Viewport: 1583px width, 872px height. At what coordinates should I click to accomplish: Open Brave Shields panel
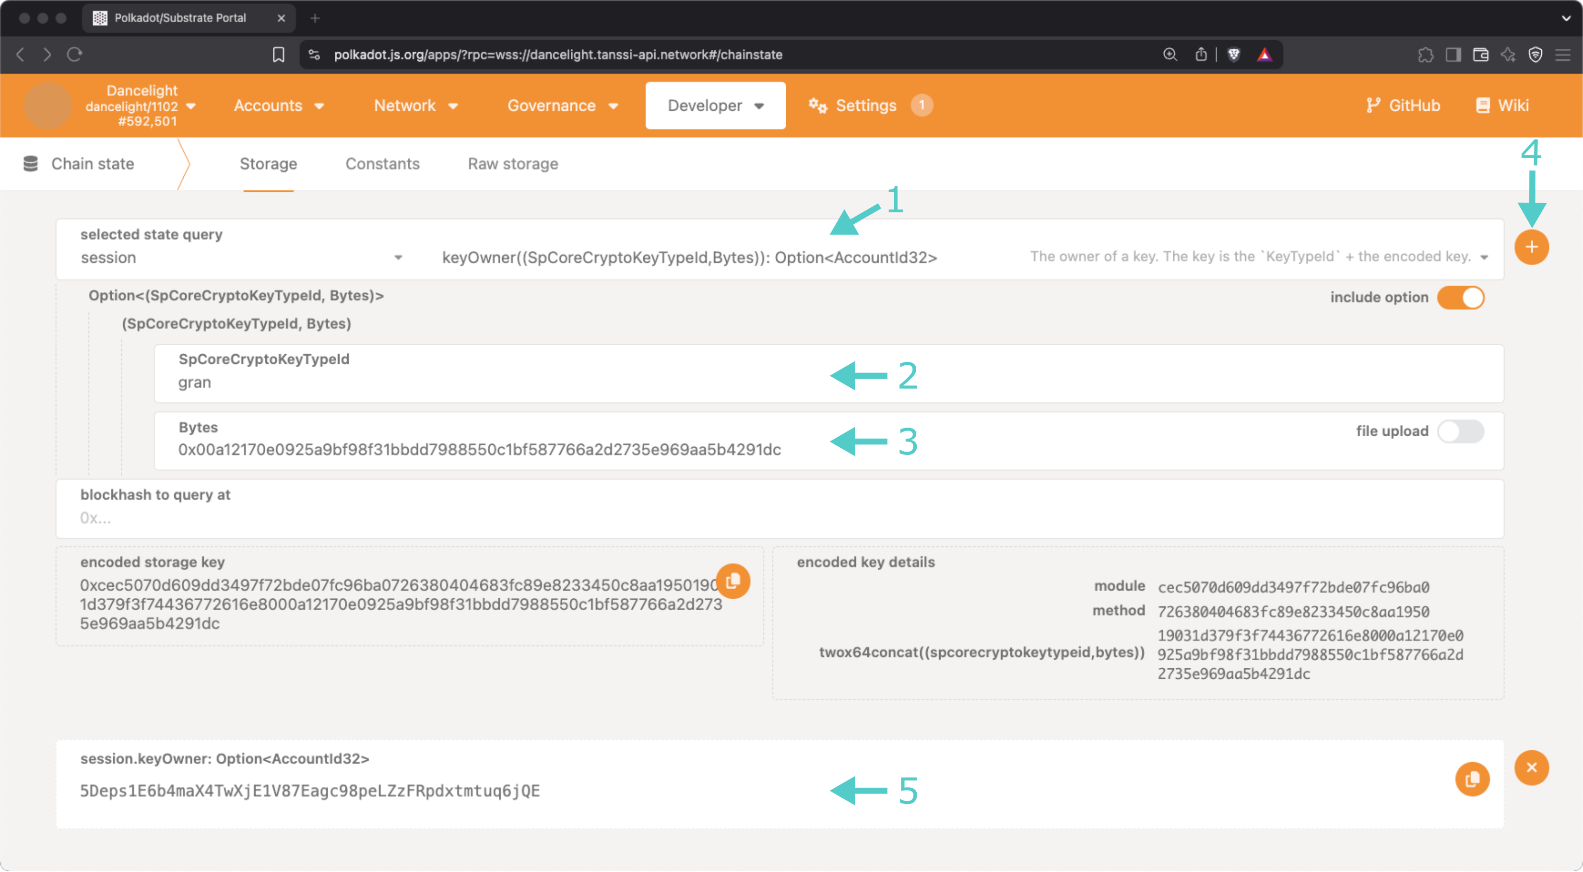[x=1233, y=55]
